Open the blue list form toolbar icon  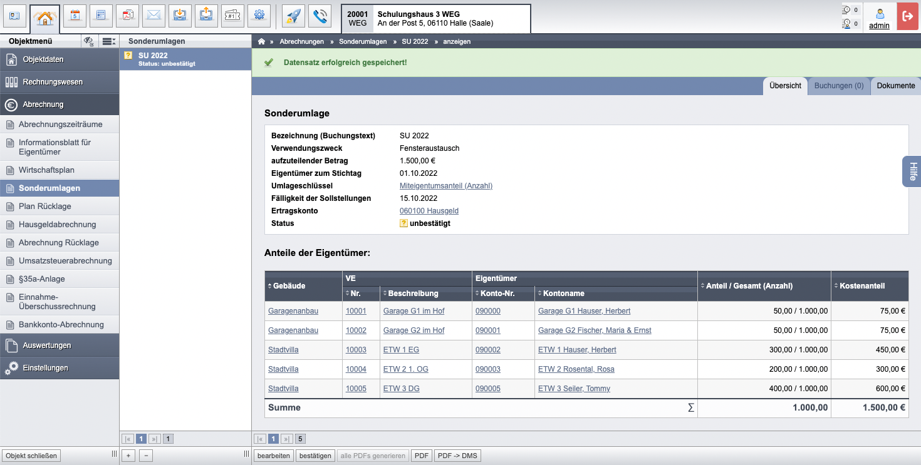(x=101, y=16)
